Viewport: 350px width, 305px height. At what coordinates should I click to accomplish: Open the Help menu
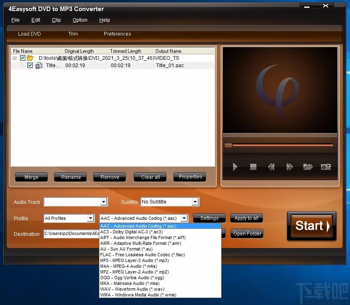point(104,20)
